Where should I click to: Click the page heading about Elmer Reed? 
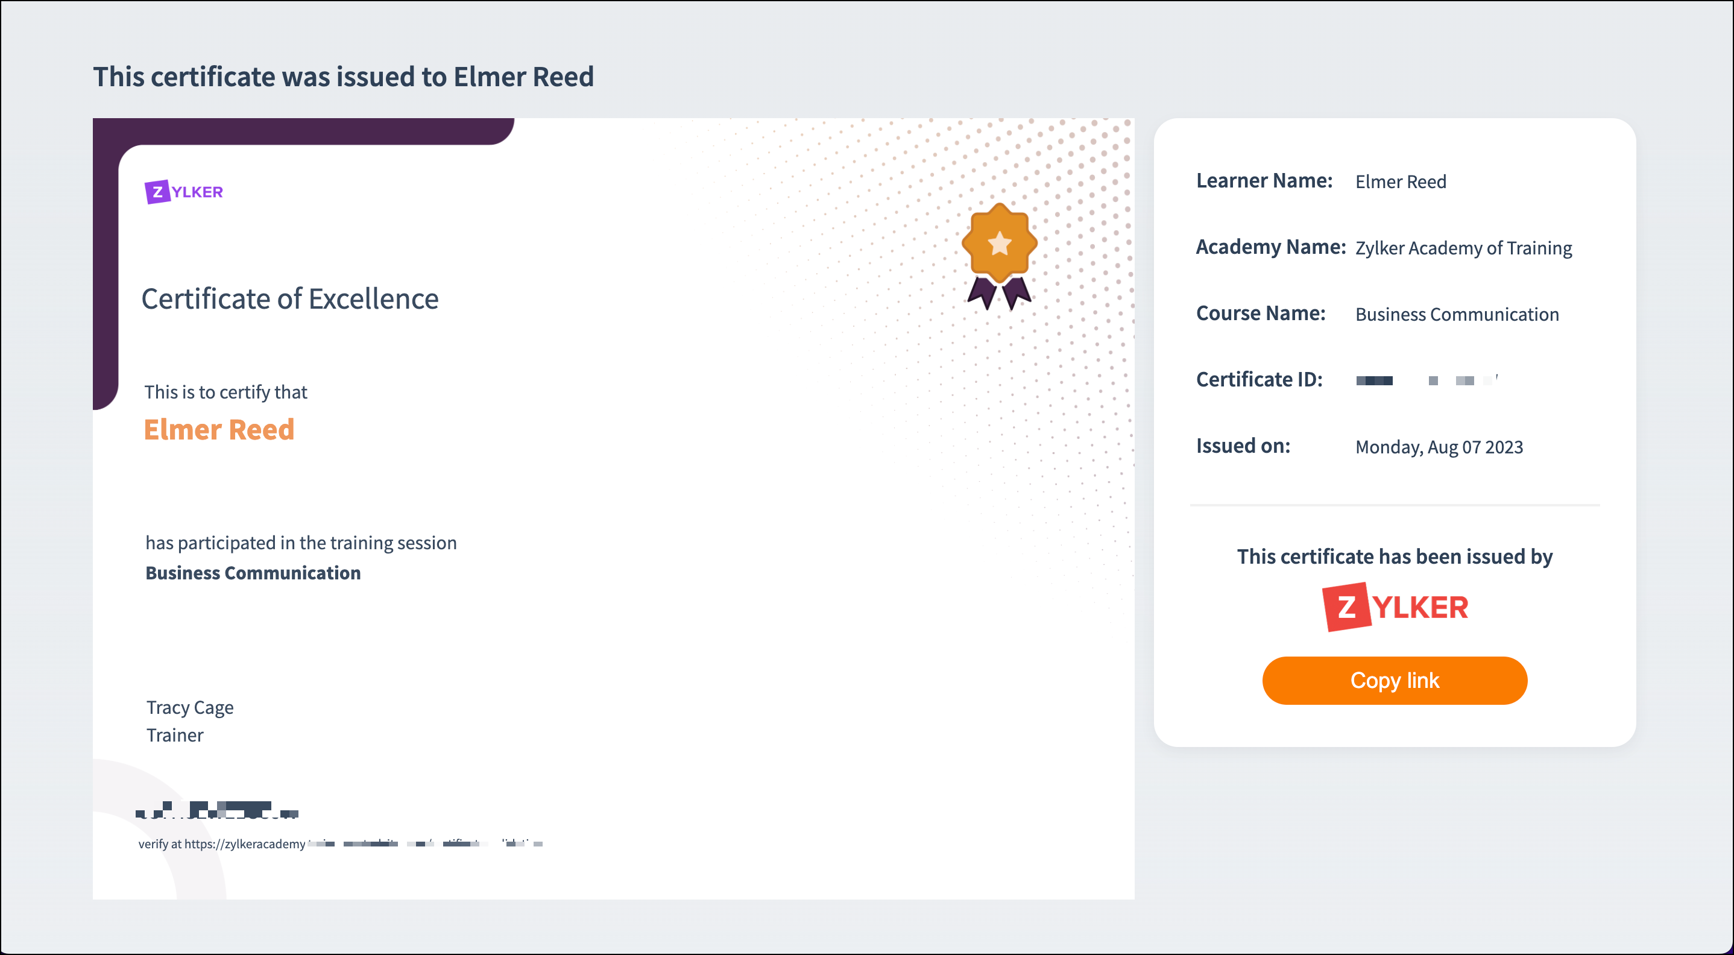coord(343,77)
